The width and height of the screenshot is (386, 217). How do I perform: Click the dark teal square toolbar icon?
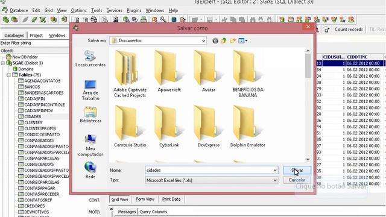coord(174,19)
